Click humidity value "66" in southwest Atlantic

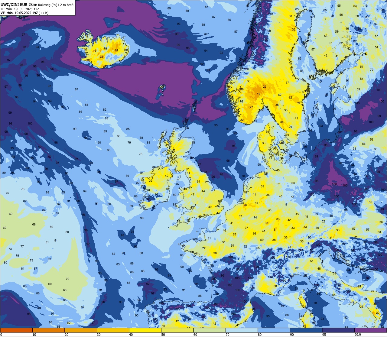coord(65,290)
